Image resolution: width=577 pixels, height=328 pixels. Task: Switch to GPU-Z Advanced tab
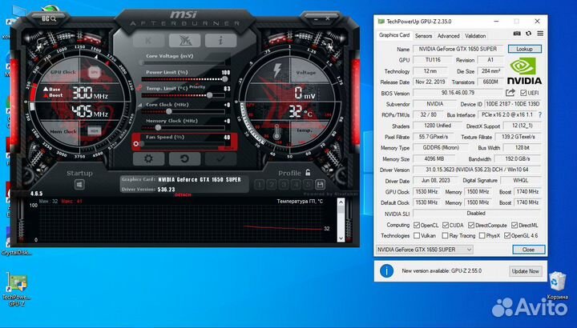point(448,36)
